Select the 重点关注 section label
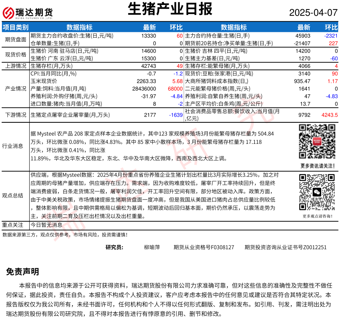340x318 pixels. point(13,225)
